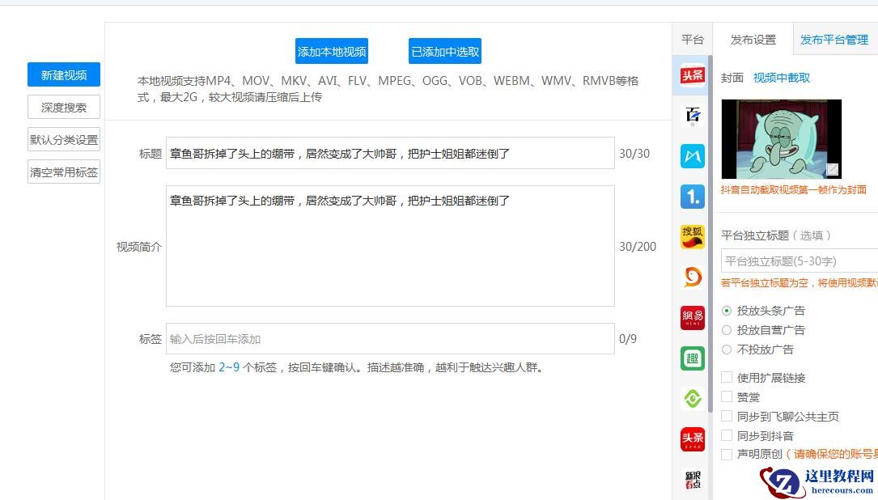878x500 pixels.
Task: Check 同步到飞聊公共主页 option
Action: click(727, 416)
